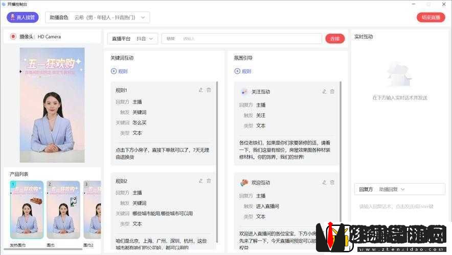
Task: Open the 助播音色 voice dropdown
Action: [x=98, y=17]
